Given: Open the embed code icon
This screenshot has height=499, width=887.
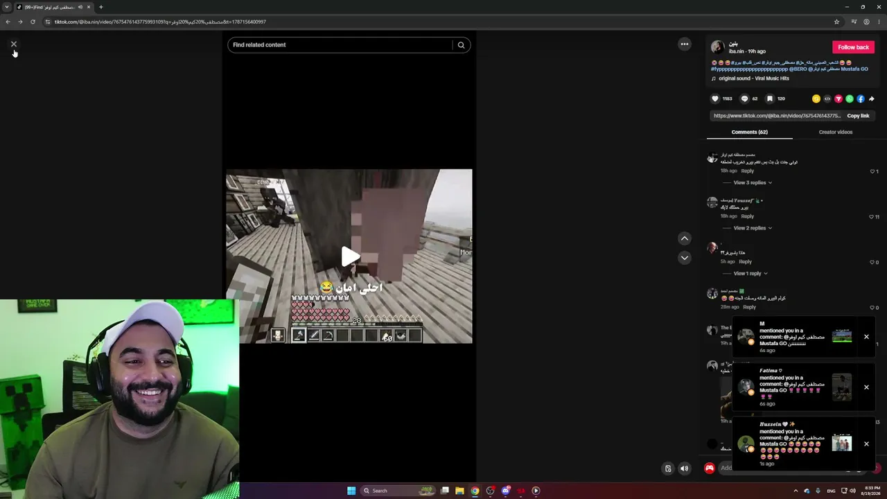Looking at the screenshot, I should (x=827, y=99).
